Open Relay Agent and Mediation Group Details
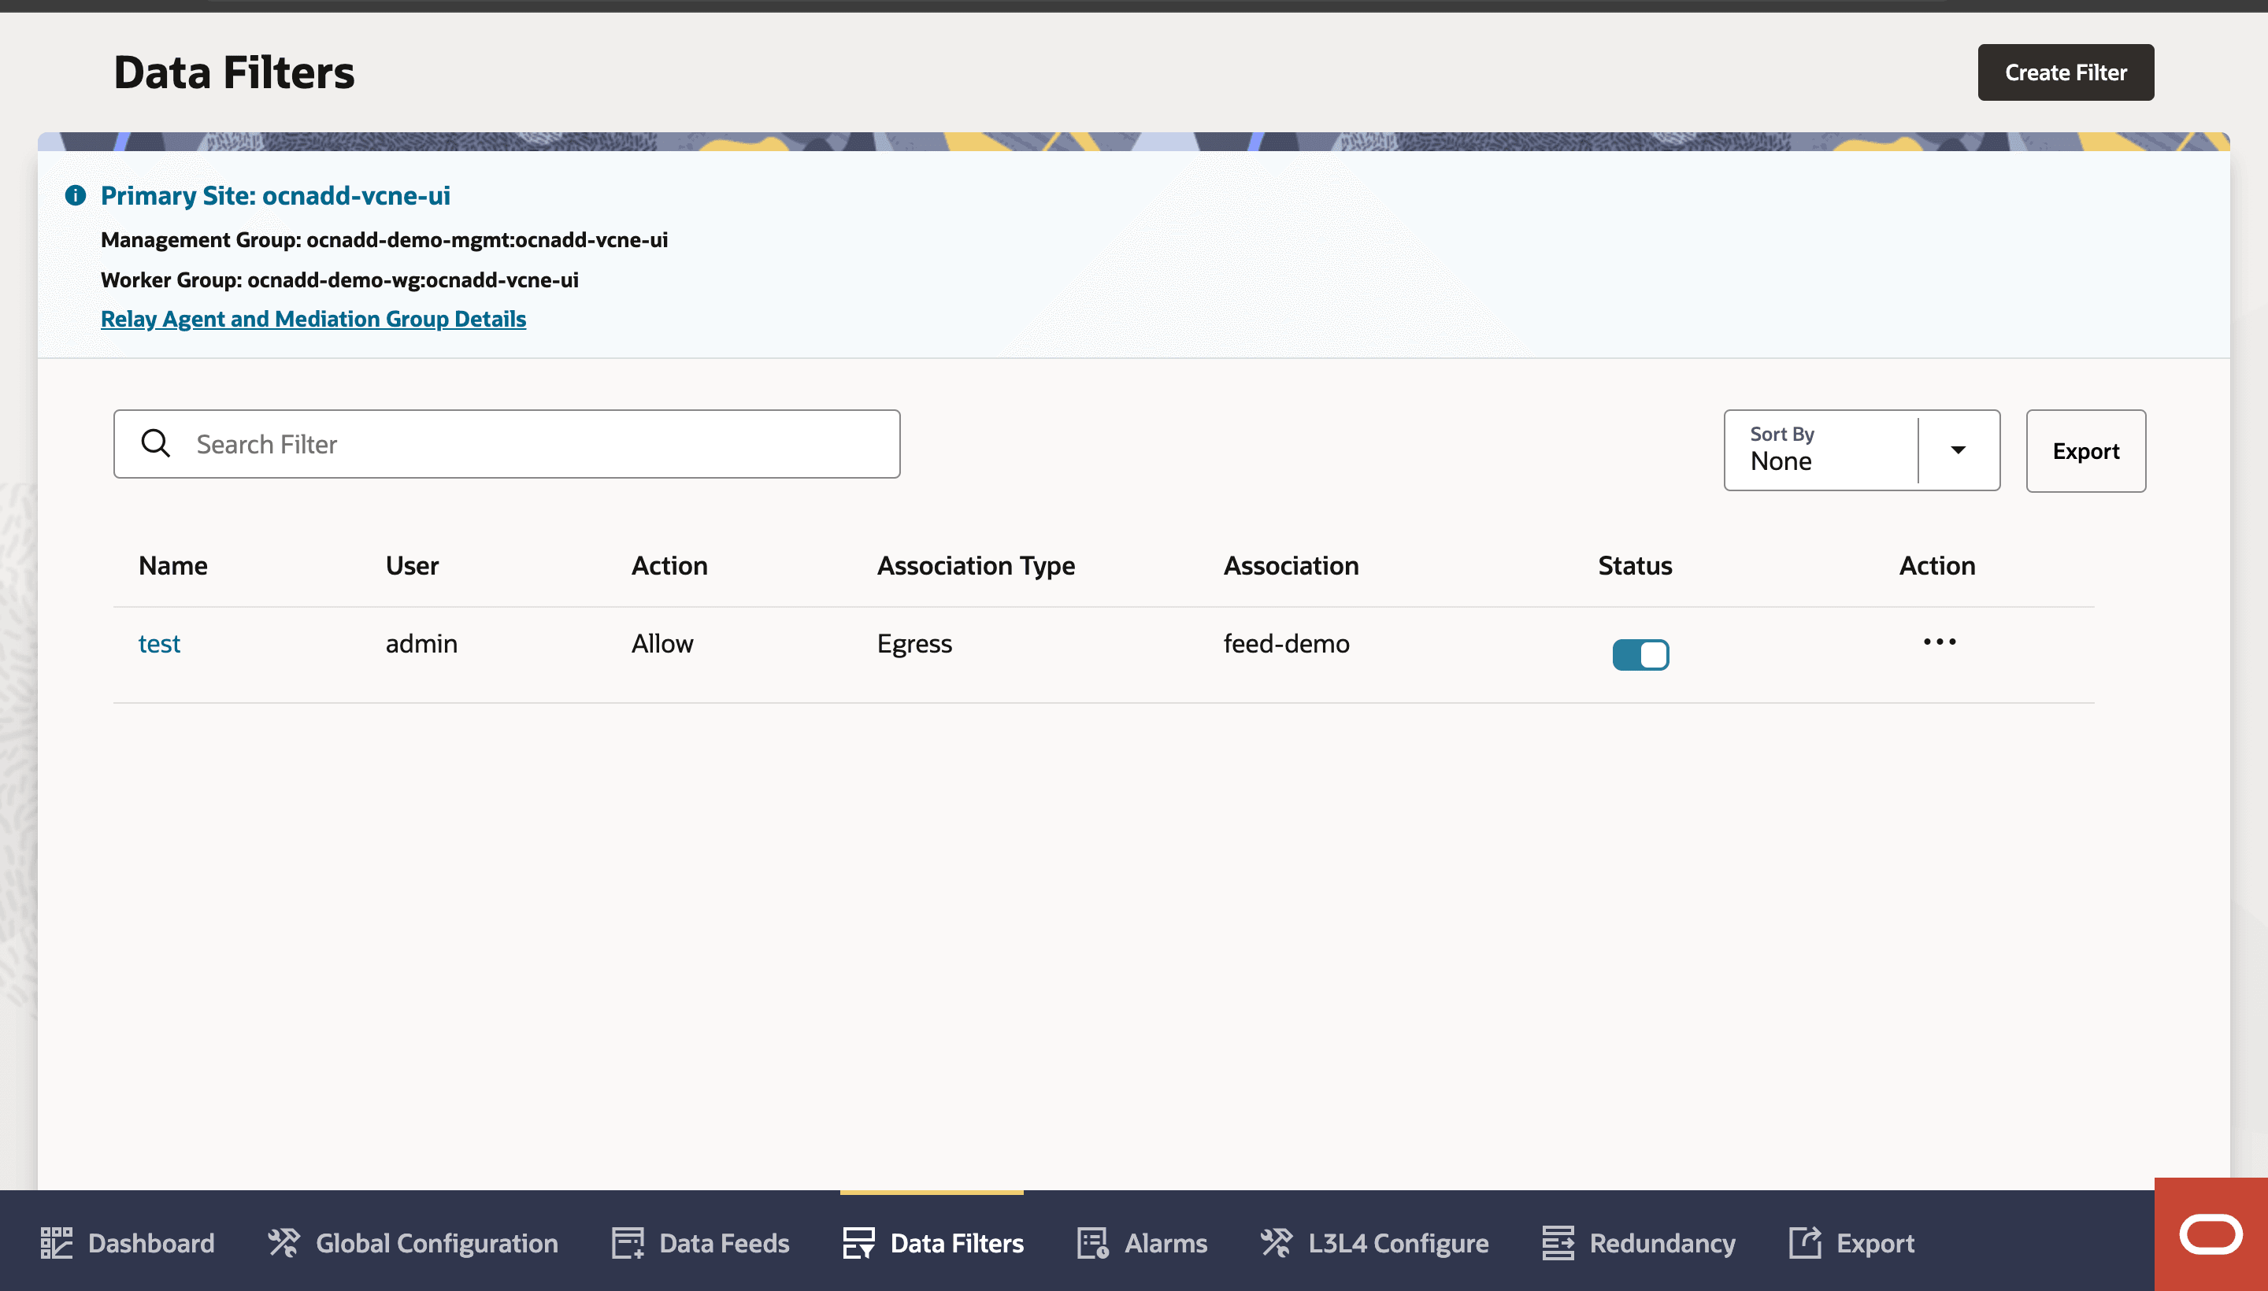The height and width of the screenshot is (1291, 2268). pyautogui.click(x=313, y=318)
